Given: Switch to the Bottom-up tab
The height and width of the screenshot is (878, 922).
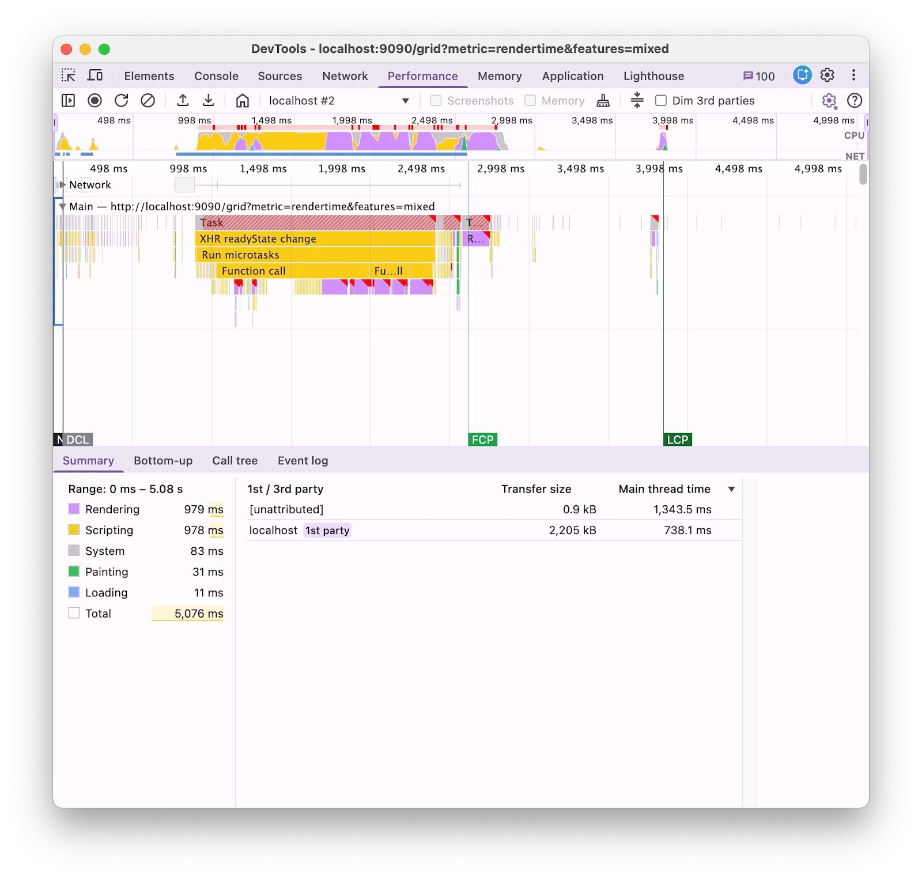Looking at the screenshot, I should coord(163,461).
